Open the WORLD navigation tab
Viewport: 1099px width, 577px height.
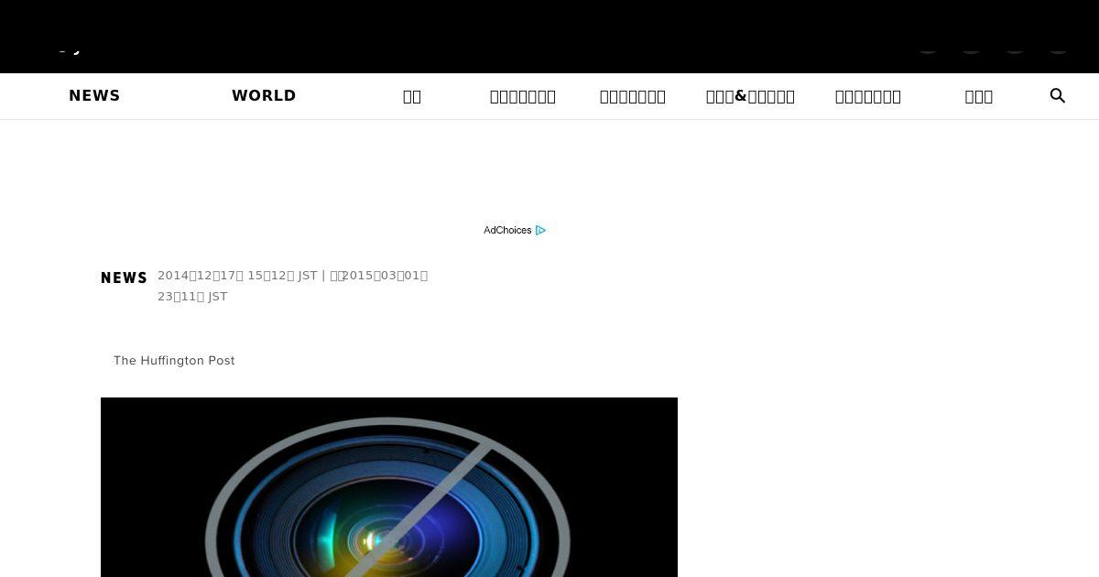pos(264,96)
